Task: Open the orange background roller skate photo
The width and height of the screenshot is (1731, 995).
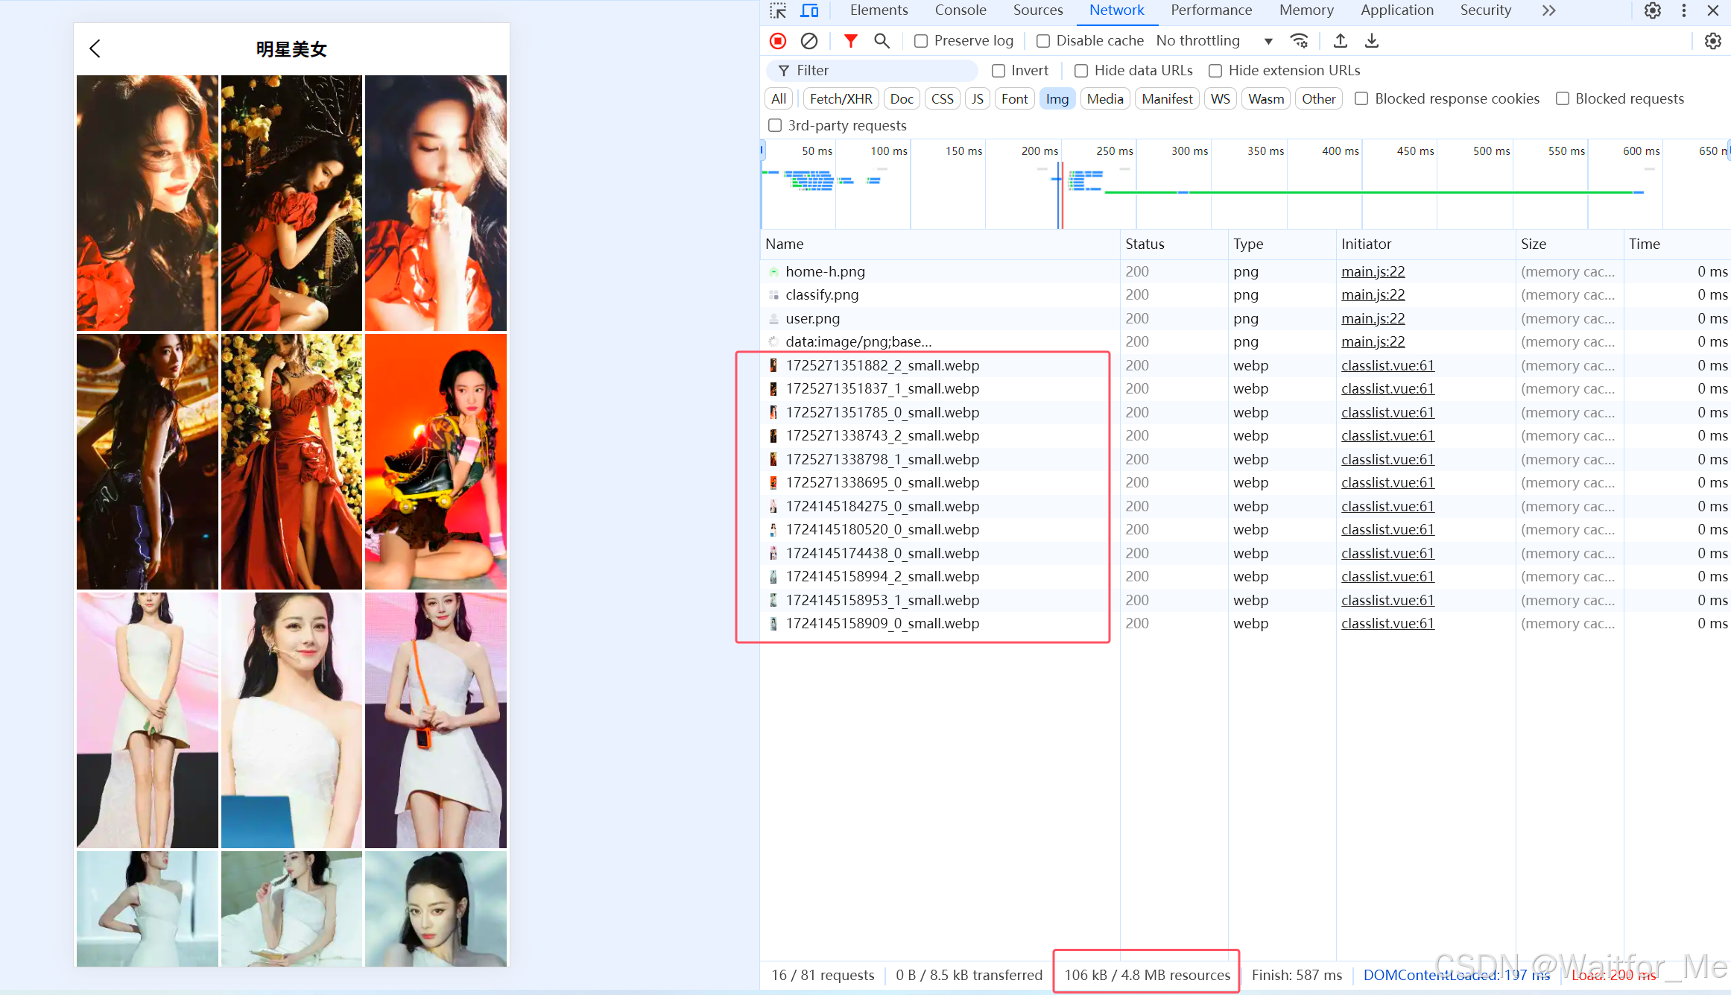Action: [x=436, y=461]
